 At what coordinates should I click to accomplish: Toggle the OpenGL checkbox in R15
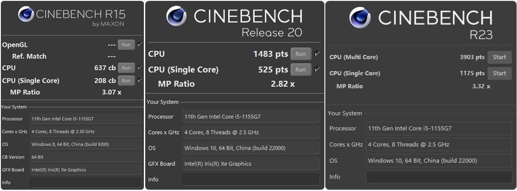(140, 44)
